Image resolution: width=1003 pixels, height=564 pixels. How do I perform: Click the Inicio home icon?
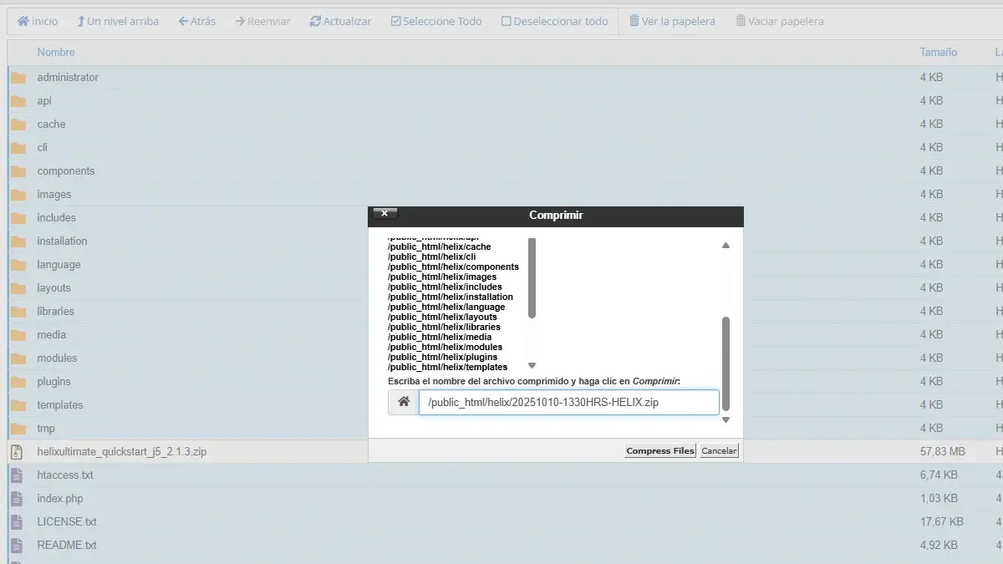pos(23,21)
